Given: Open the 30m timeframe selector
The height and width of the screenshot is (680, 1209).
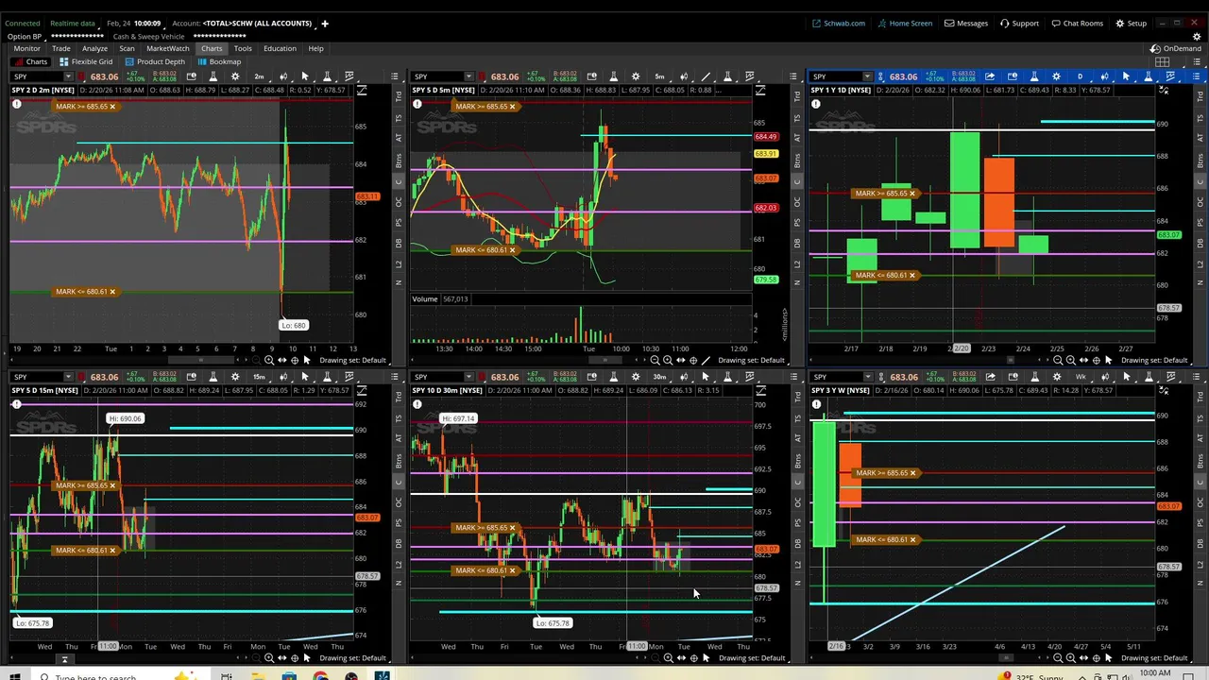Looking at the screenshot, I should pos(659,377).
